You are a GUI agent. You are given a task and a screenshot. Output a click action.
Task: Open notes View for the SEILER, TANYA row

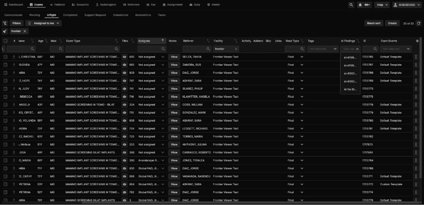coord(174,57)
